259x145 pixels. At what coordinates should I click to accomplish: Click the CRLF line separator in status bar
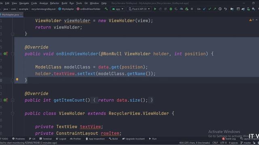(215, 143)
